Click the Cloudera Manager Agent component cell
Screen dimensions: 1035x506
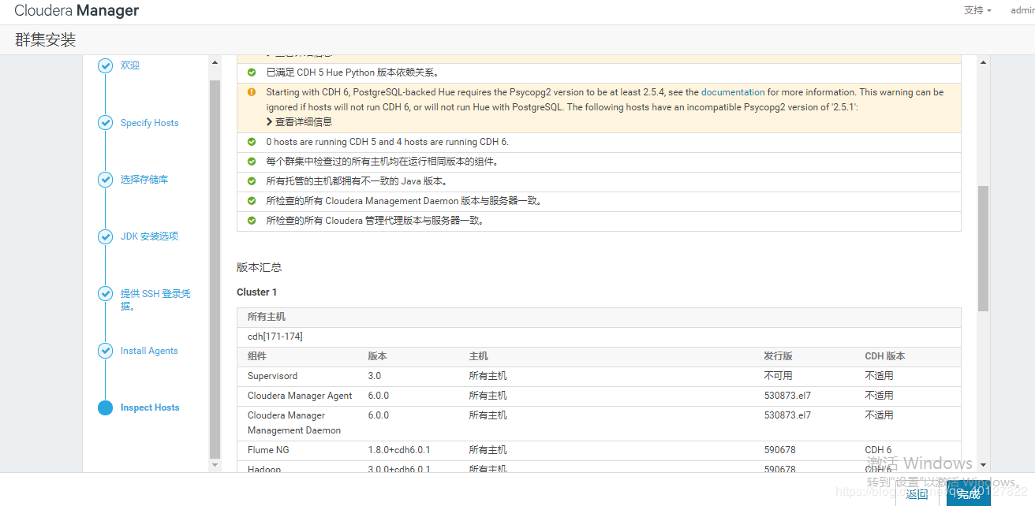(300, 396)
